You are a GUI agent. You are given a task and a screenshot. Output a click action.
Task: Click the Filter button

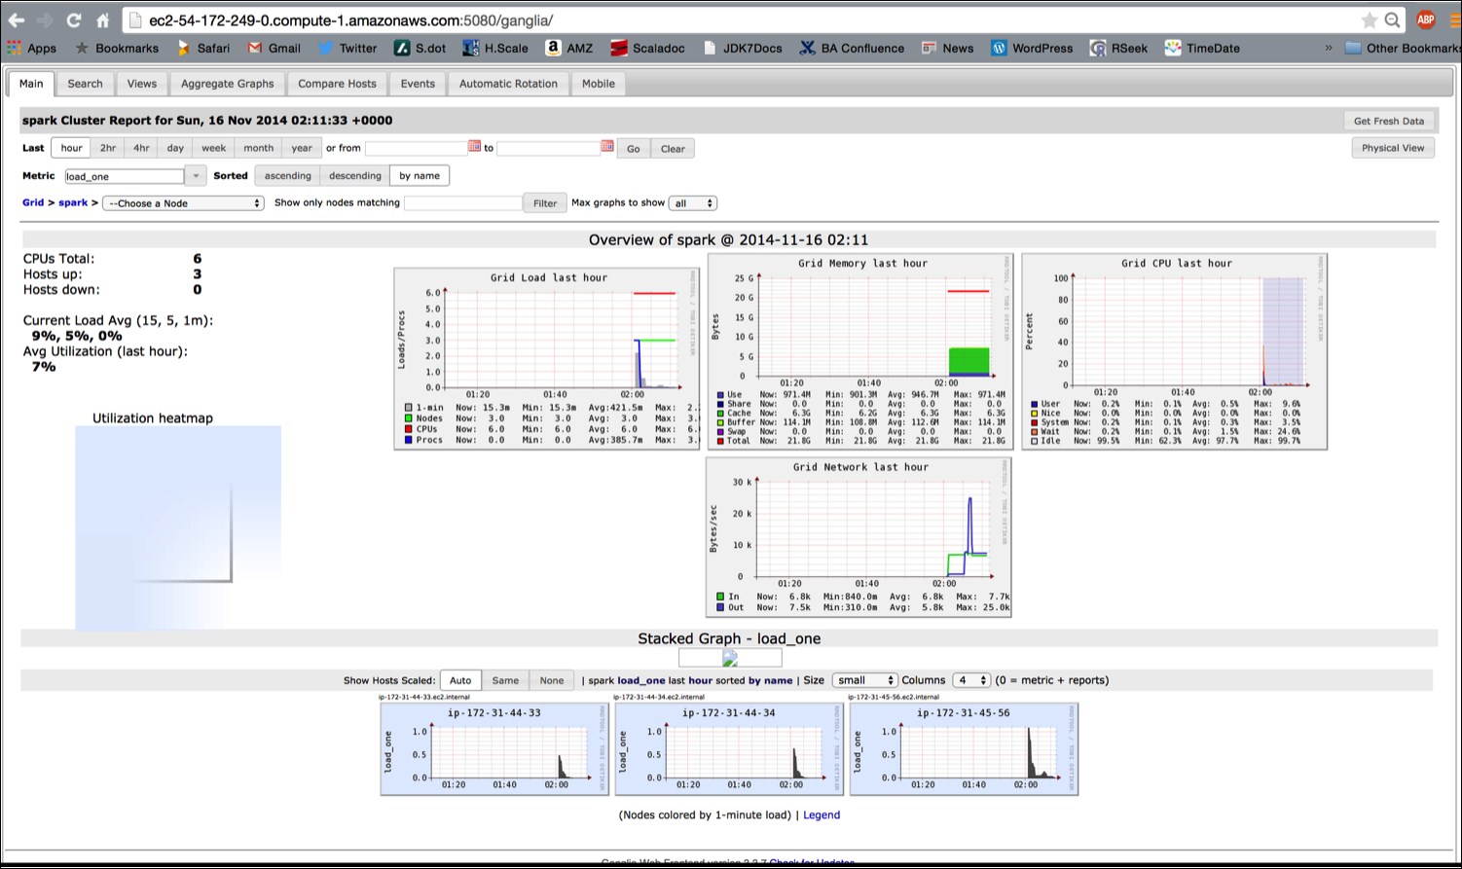coord(545,203)
